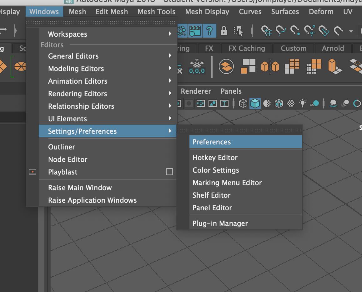
Task: Open the Curves menu
Action: pos(250,12)
